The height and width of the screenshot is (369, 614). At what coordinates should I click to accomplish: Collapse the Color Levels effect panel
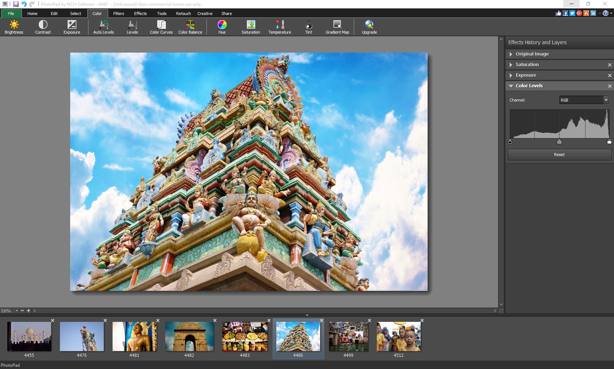[510, 86]
